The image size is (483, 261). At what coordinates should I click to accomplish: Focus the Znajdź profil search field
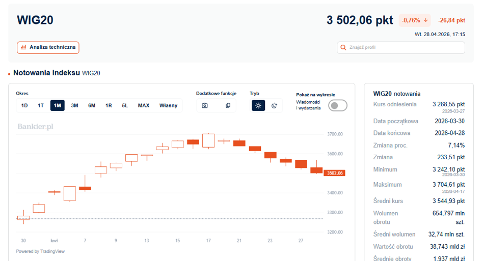click(401, 48)
